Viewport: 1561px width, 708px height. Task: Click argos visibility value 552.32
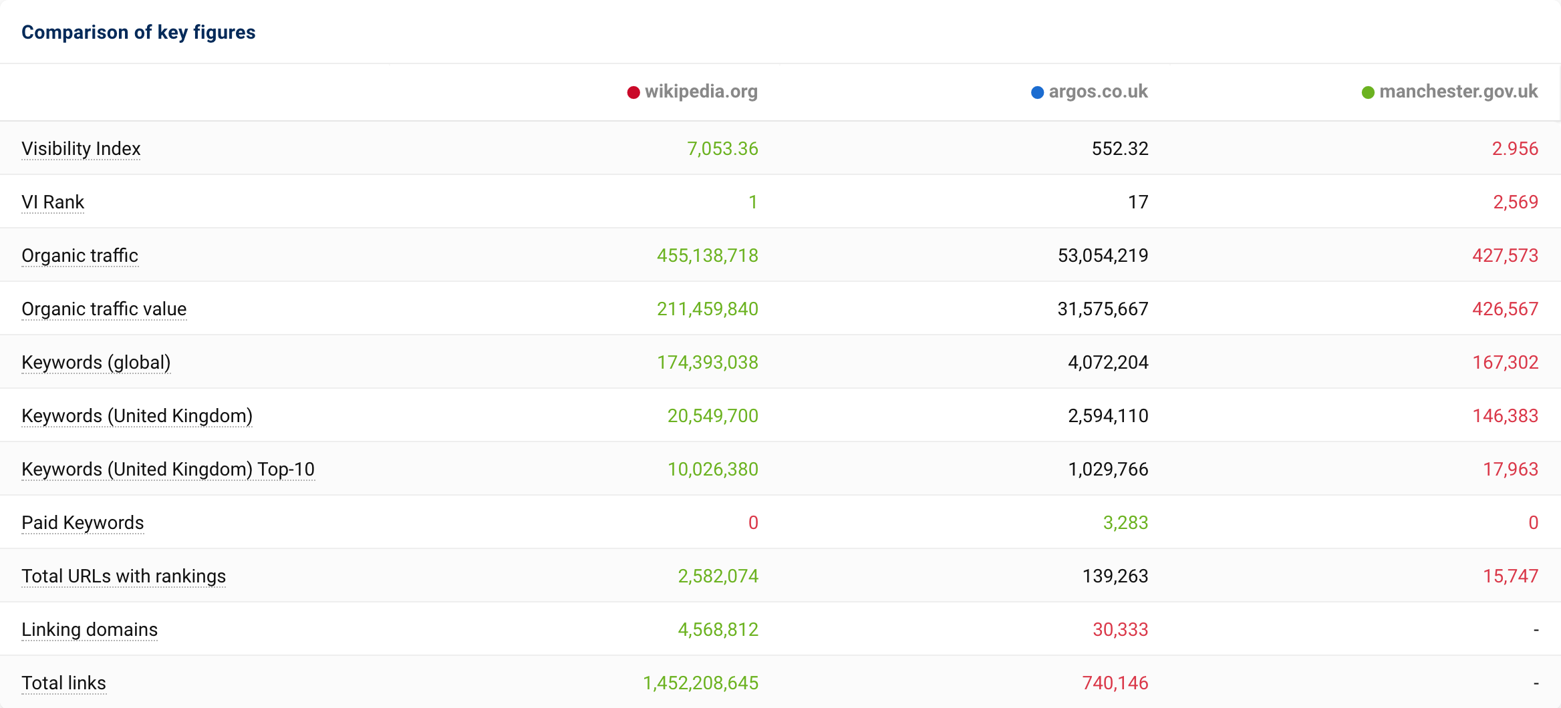pos(1120,148)
